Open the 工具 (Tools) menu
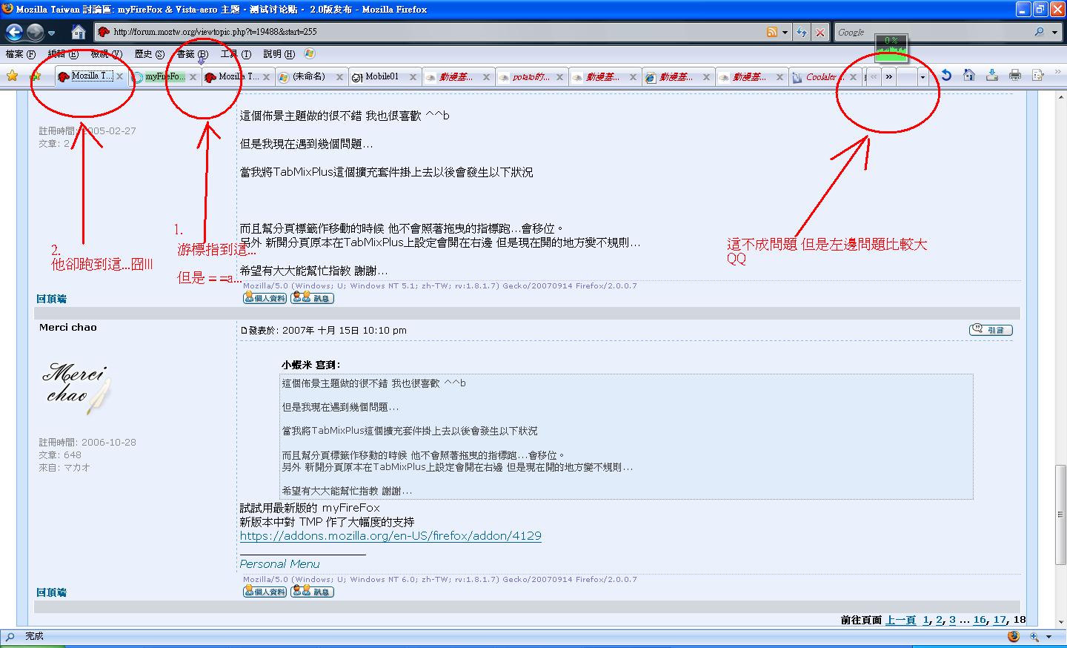Viewport: 1067px width, 648px height. click(x=236, y=54)
